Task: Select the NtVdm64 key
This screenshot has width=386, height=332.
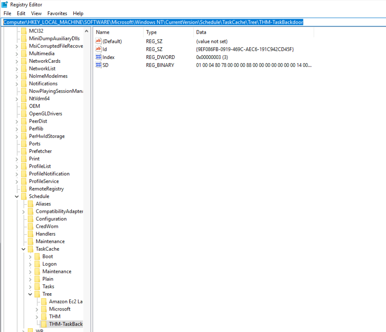Action: coord(39,99)
